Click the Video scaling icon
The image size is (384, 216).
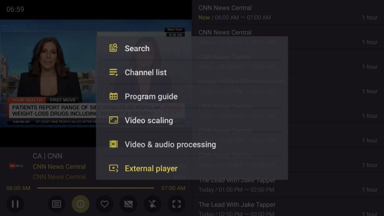point(113,120)
